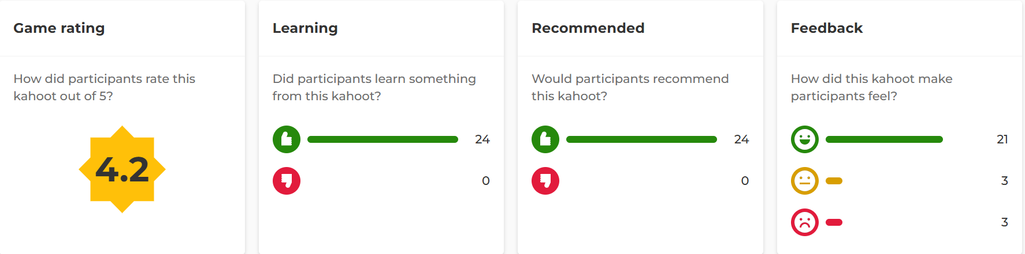Click the thumbs-down count 0 under Recommended

pyautogui.click(x=745, y=181)
